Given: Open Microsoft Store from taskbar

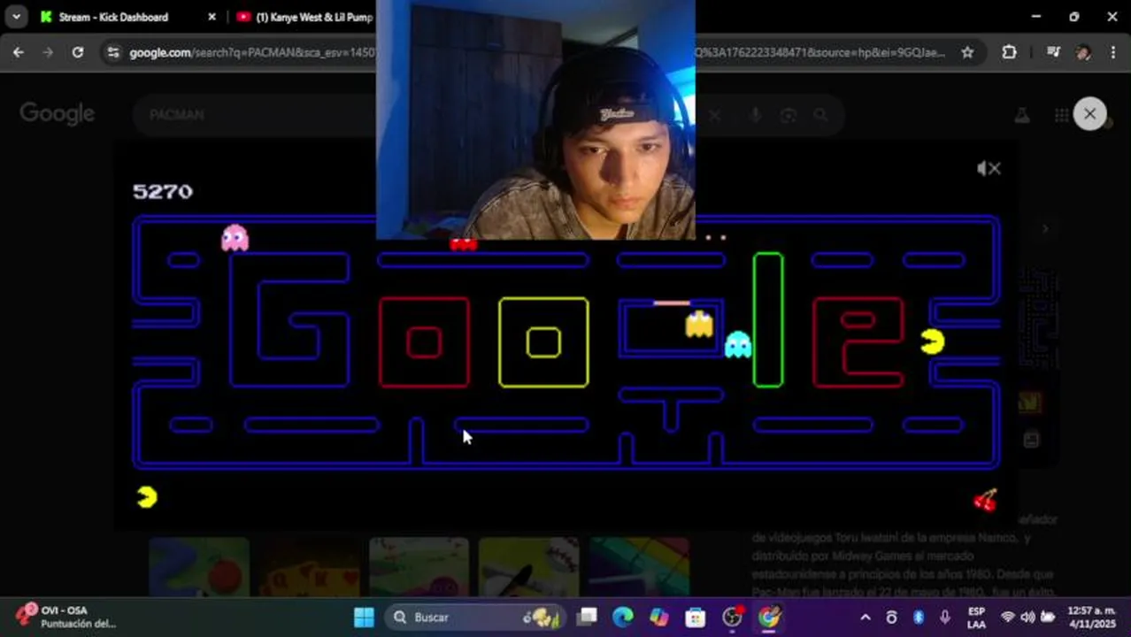Looking at the screenshot, I should click(696, 617).
